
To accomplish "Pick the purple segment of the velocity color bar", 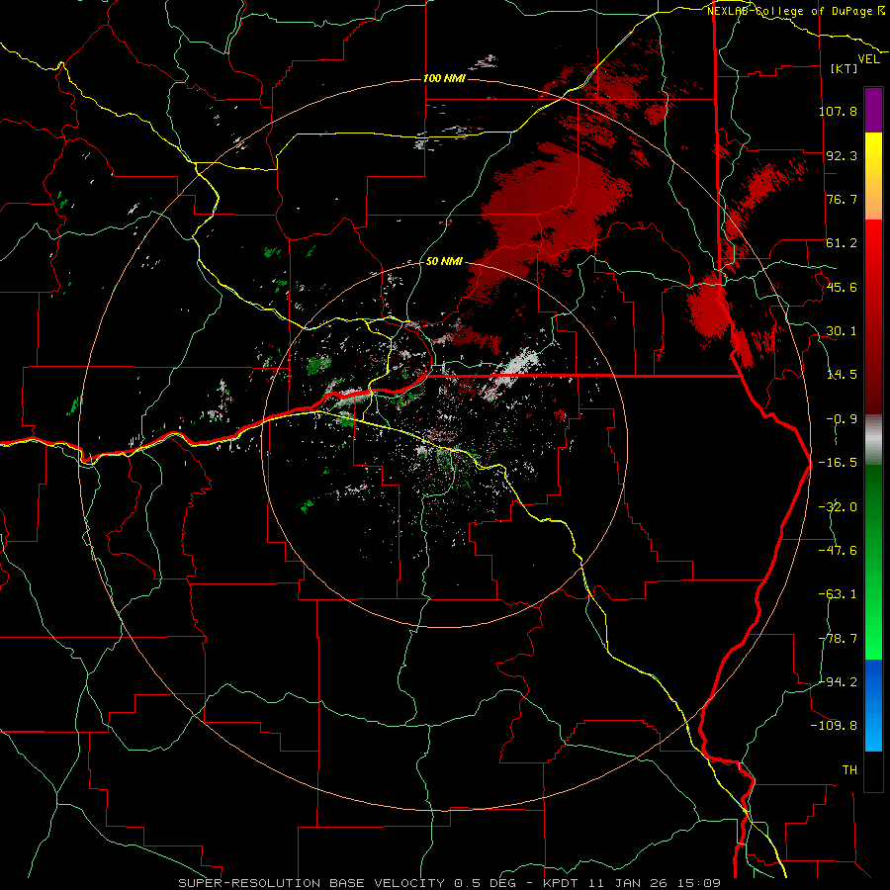I will click(x=873, y=110).
